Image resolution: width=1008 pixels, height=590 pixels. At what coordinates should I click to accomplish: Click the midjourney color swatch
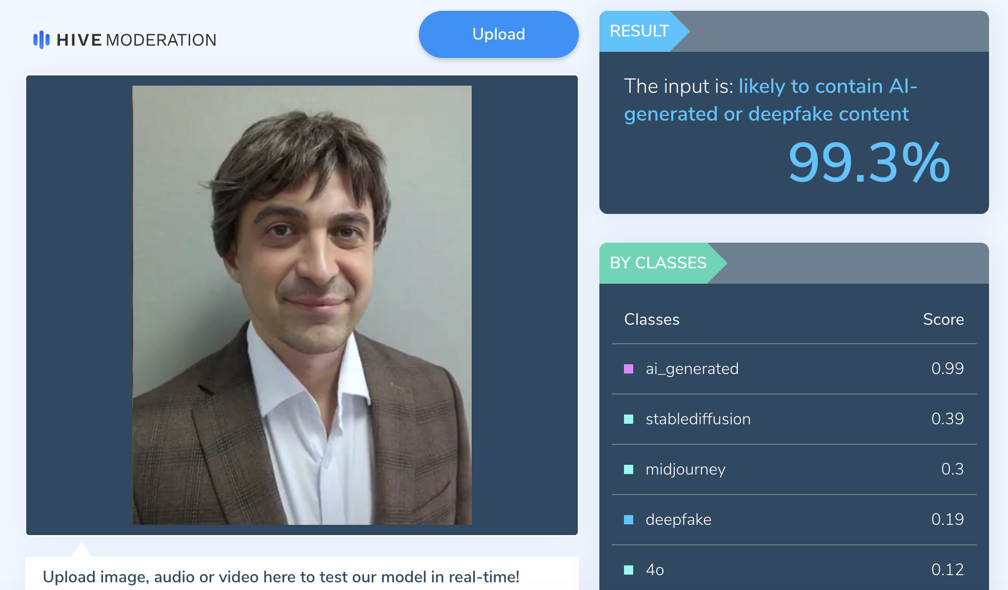[629, 469]
